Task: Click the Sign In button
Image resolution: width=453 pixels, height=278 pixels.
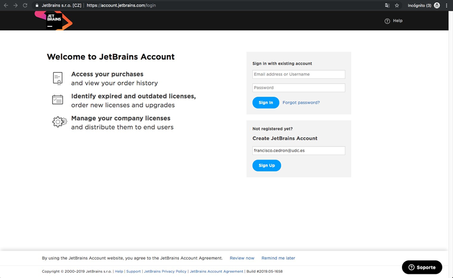Action: pyautogui.click(x=266, y=102)
